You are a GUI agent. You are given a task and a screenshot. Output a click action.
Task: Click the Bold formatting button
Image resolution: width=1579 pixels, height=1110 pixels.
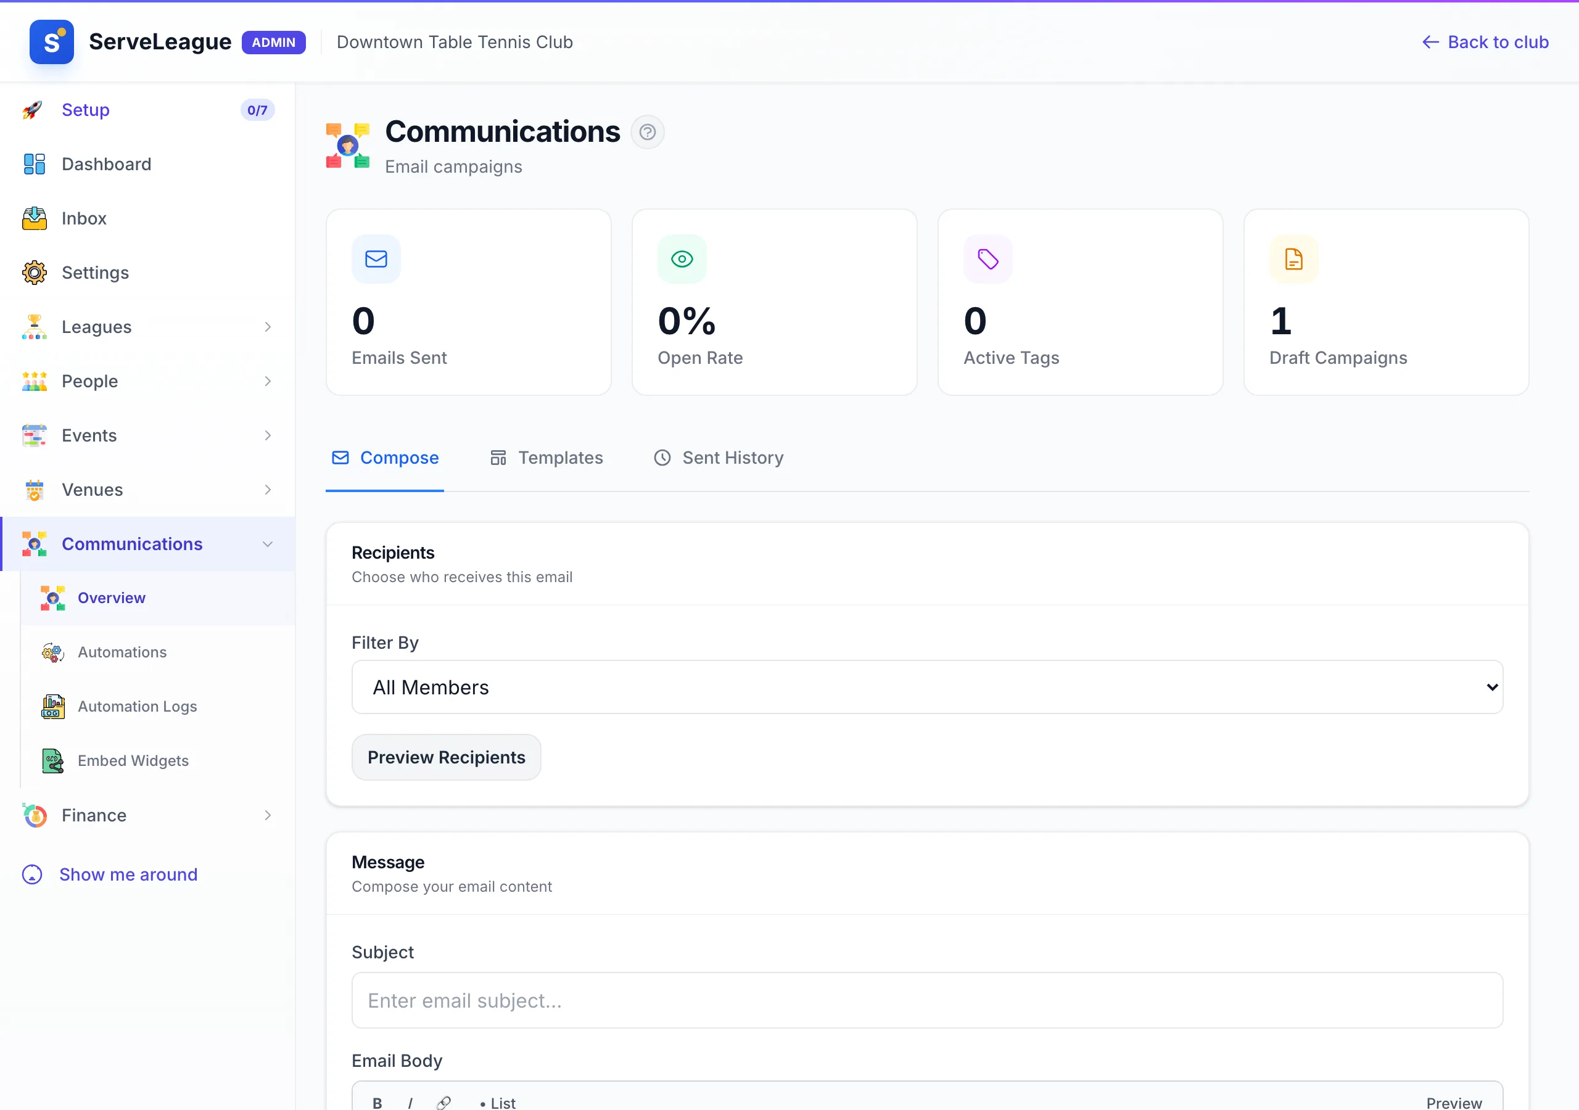coord(377,1103)
